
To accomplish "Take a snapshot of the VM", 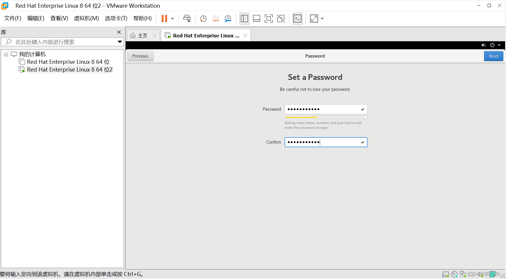I will coord(203,19).
